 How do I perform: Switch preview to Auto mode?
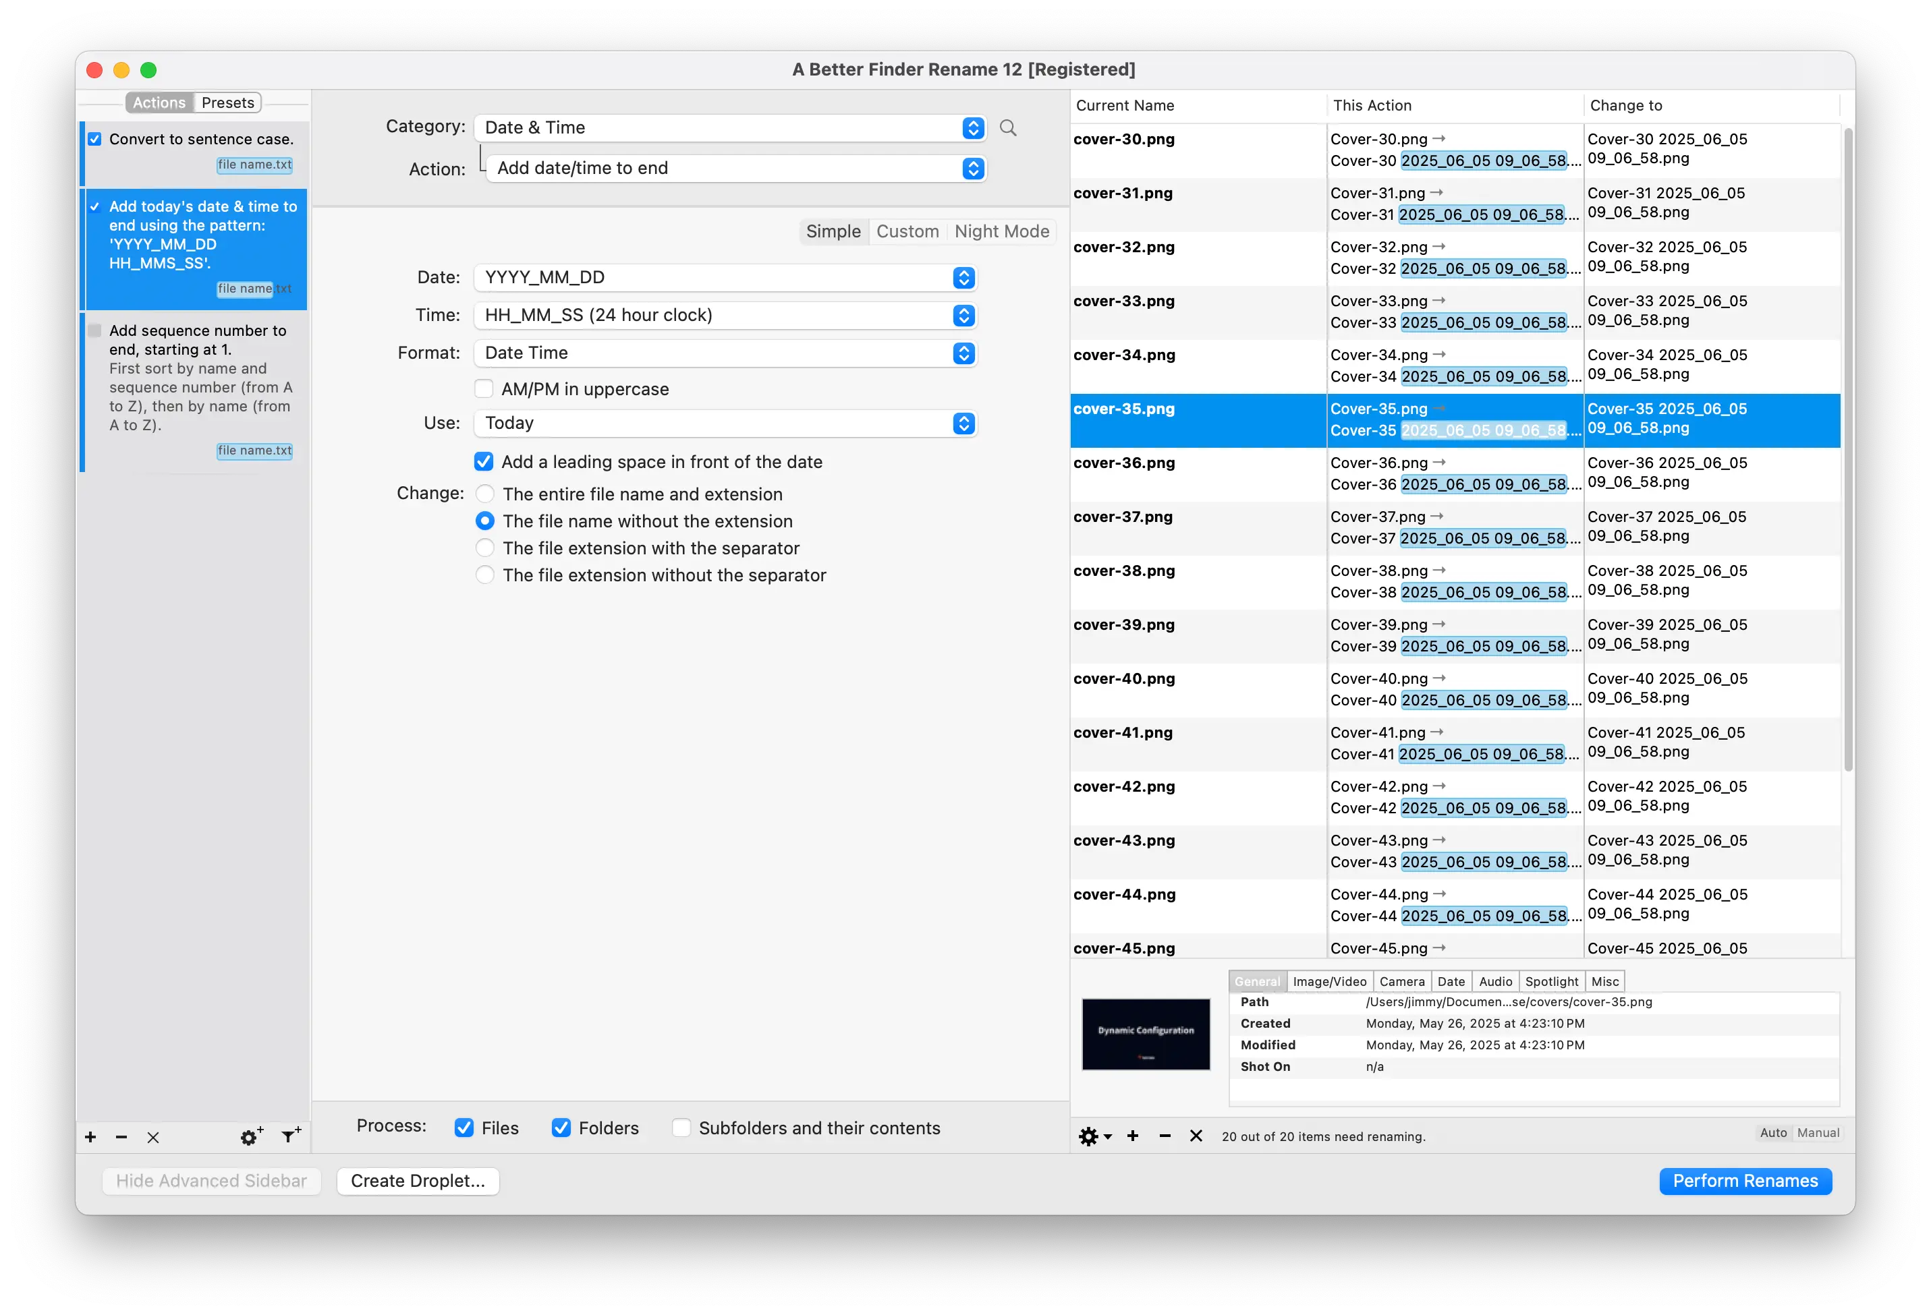tap(1773, 1133)
